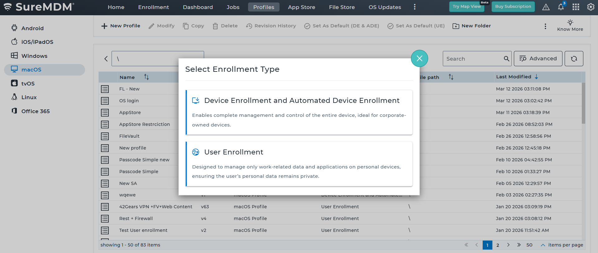Expand the top navigation more-options menu
The width and height of the screenshot is (598, 253).
414,7
